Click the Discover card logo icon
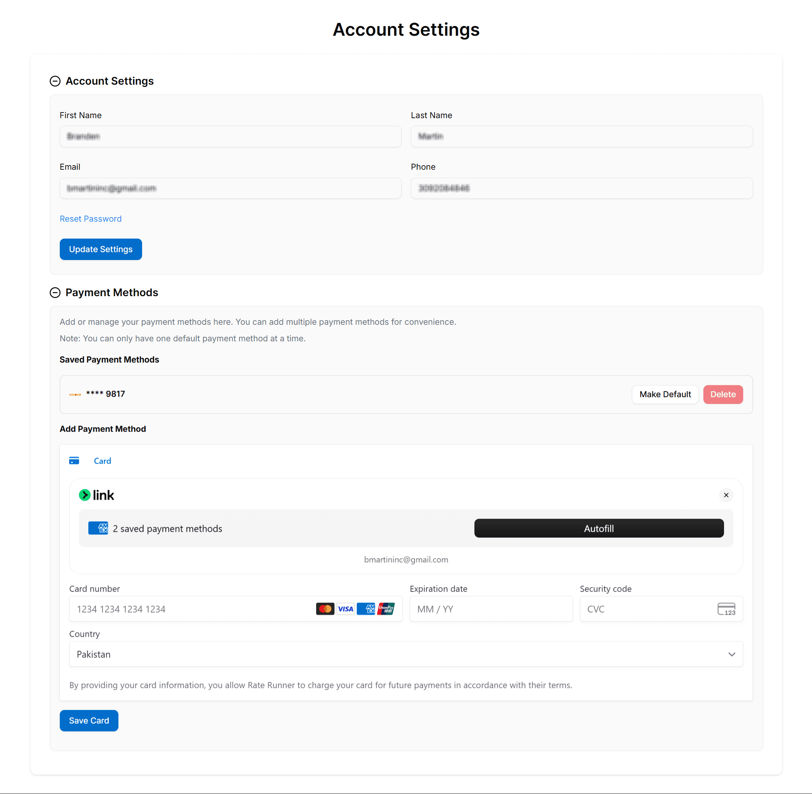Image resolution: width=812 pixels, height=794 pixels. 75,394
